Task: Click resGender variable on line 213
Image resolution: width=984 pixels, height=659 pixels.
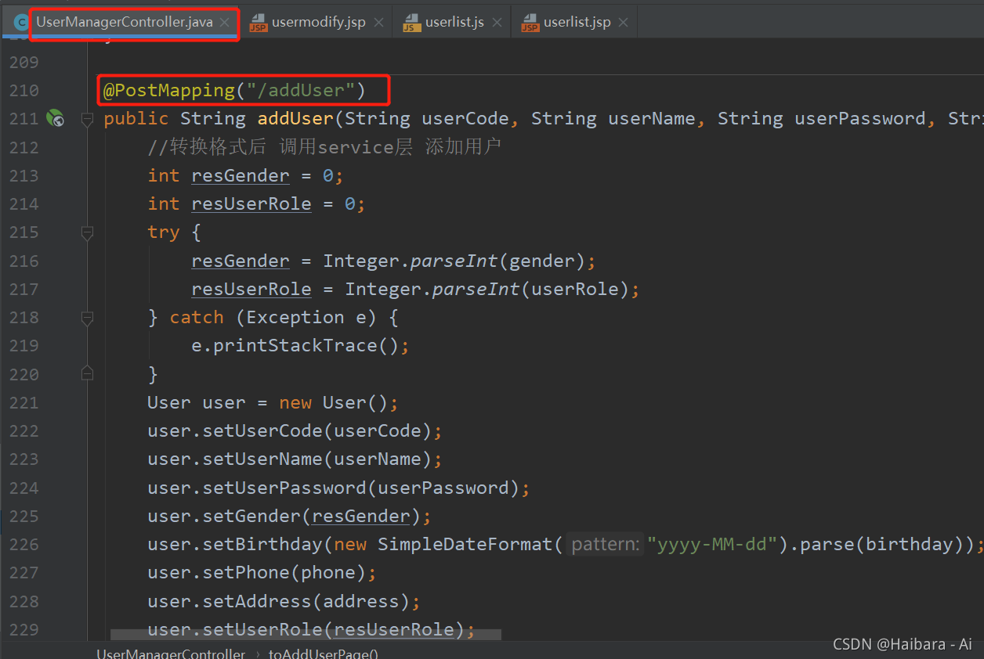Action: (x=241, y=176)
